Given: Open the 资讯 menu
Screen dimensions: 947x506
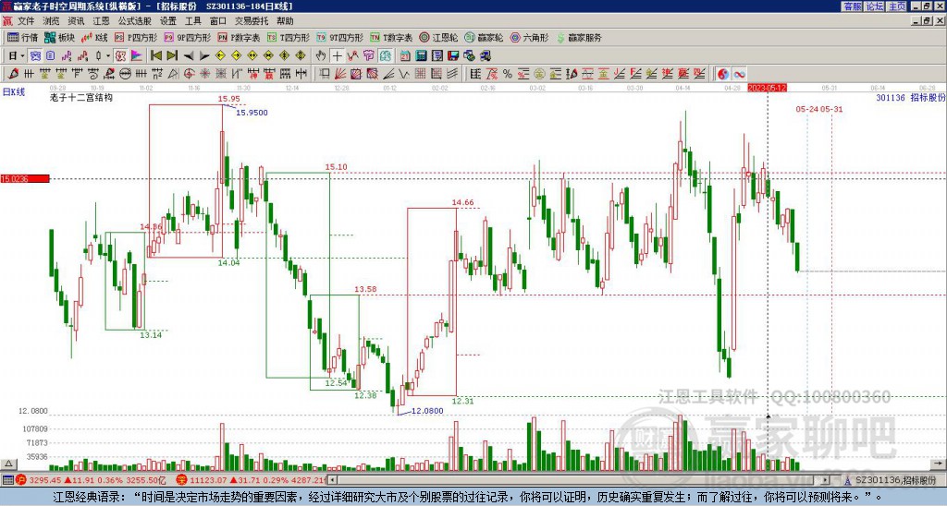Looking at the screenshot, I should click(x=76, y=21).
